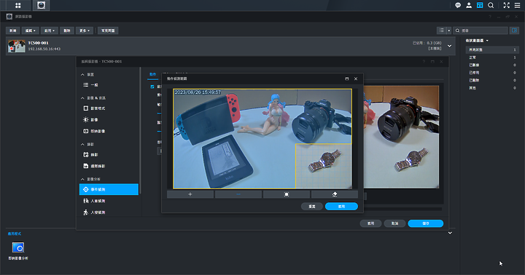This screenshot has width=525, height=275.
Task: Click the TC500-001 camera thumbnail
Action: pos(17,46)
